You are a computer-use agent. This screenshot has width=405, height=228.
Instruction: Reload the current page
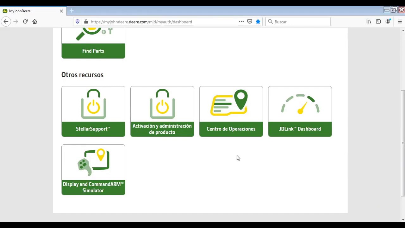tap(25, 22)
